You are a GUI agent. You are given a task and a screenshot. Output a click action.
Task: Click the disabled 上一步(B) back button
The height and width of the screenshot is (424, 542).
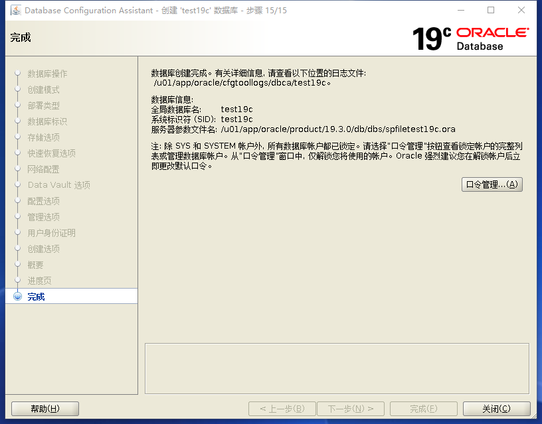click(x=282, y=409)
